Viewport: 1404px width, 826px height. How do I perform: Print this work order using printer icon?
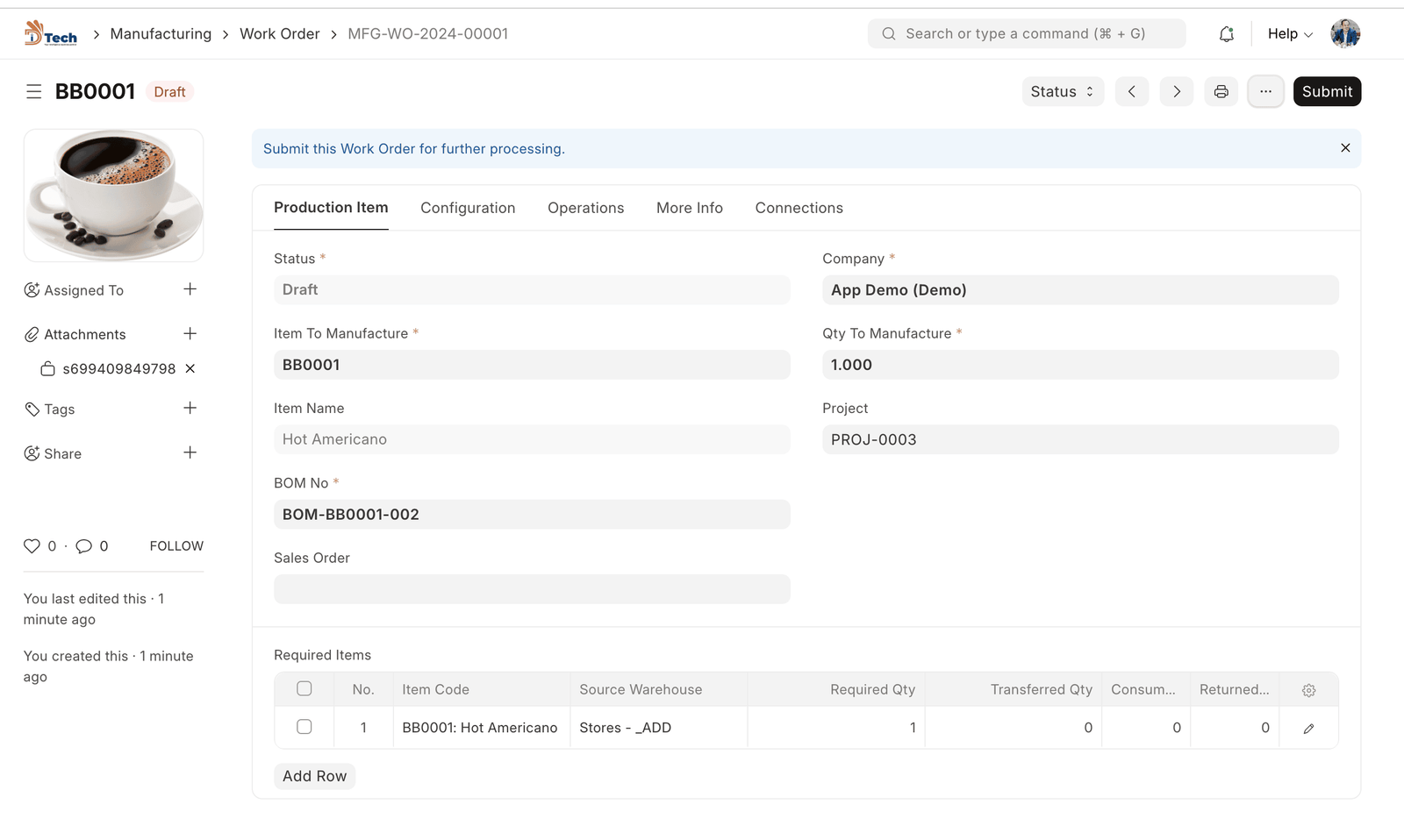(1221, 92)
